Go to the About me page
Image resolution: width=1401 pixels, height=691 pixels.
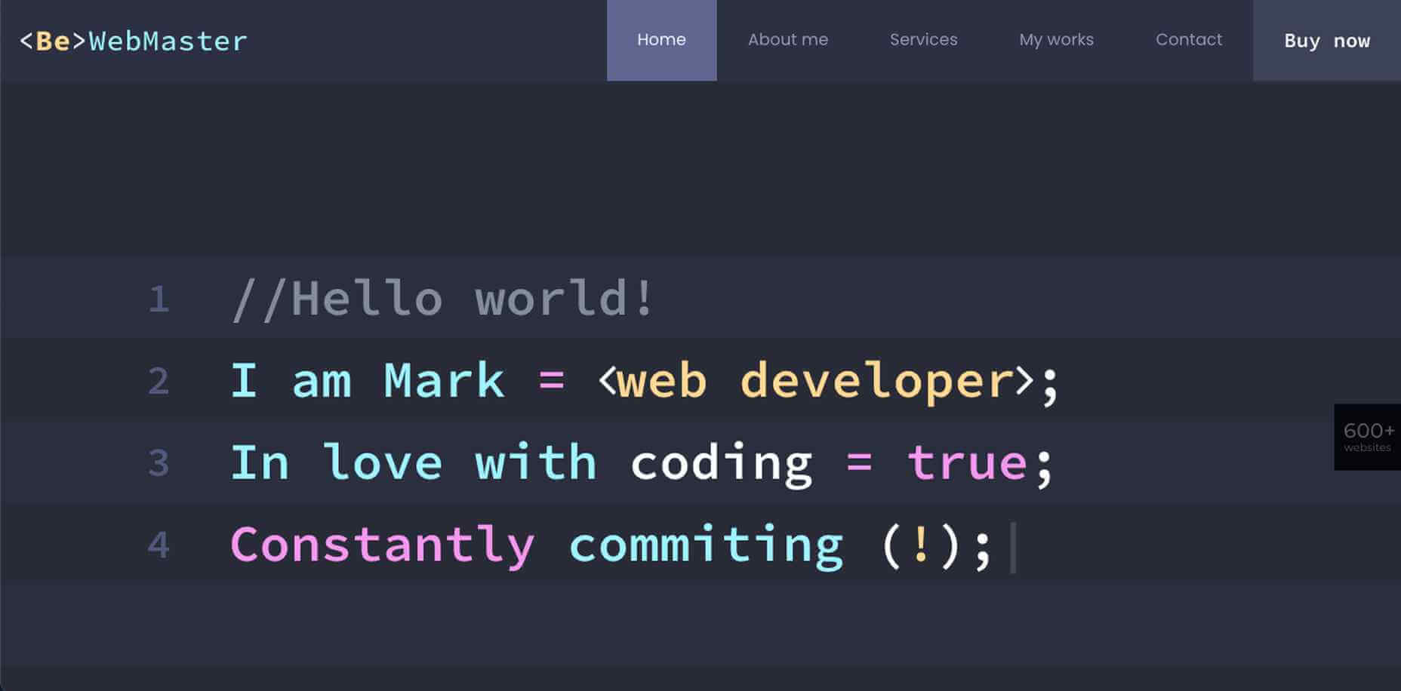787,40
